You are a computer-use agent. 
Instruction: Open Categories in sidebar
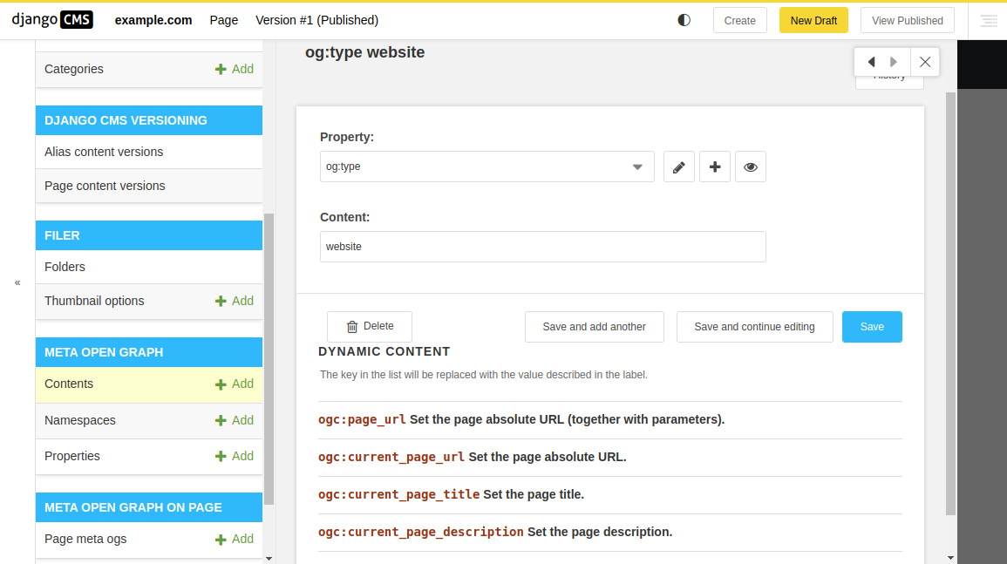pos(74,69)
